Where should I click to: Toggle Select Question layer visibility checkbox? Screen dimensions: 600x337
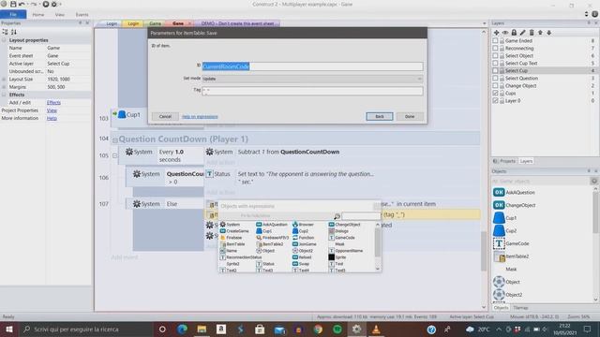(x=495, y=78)
